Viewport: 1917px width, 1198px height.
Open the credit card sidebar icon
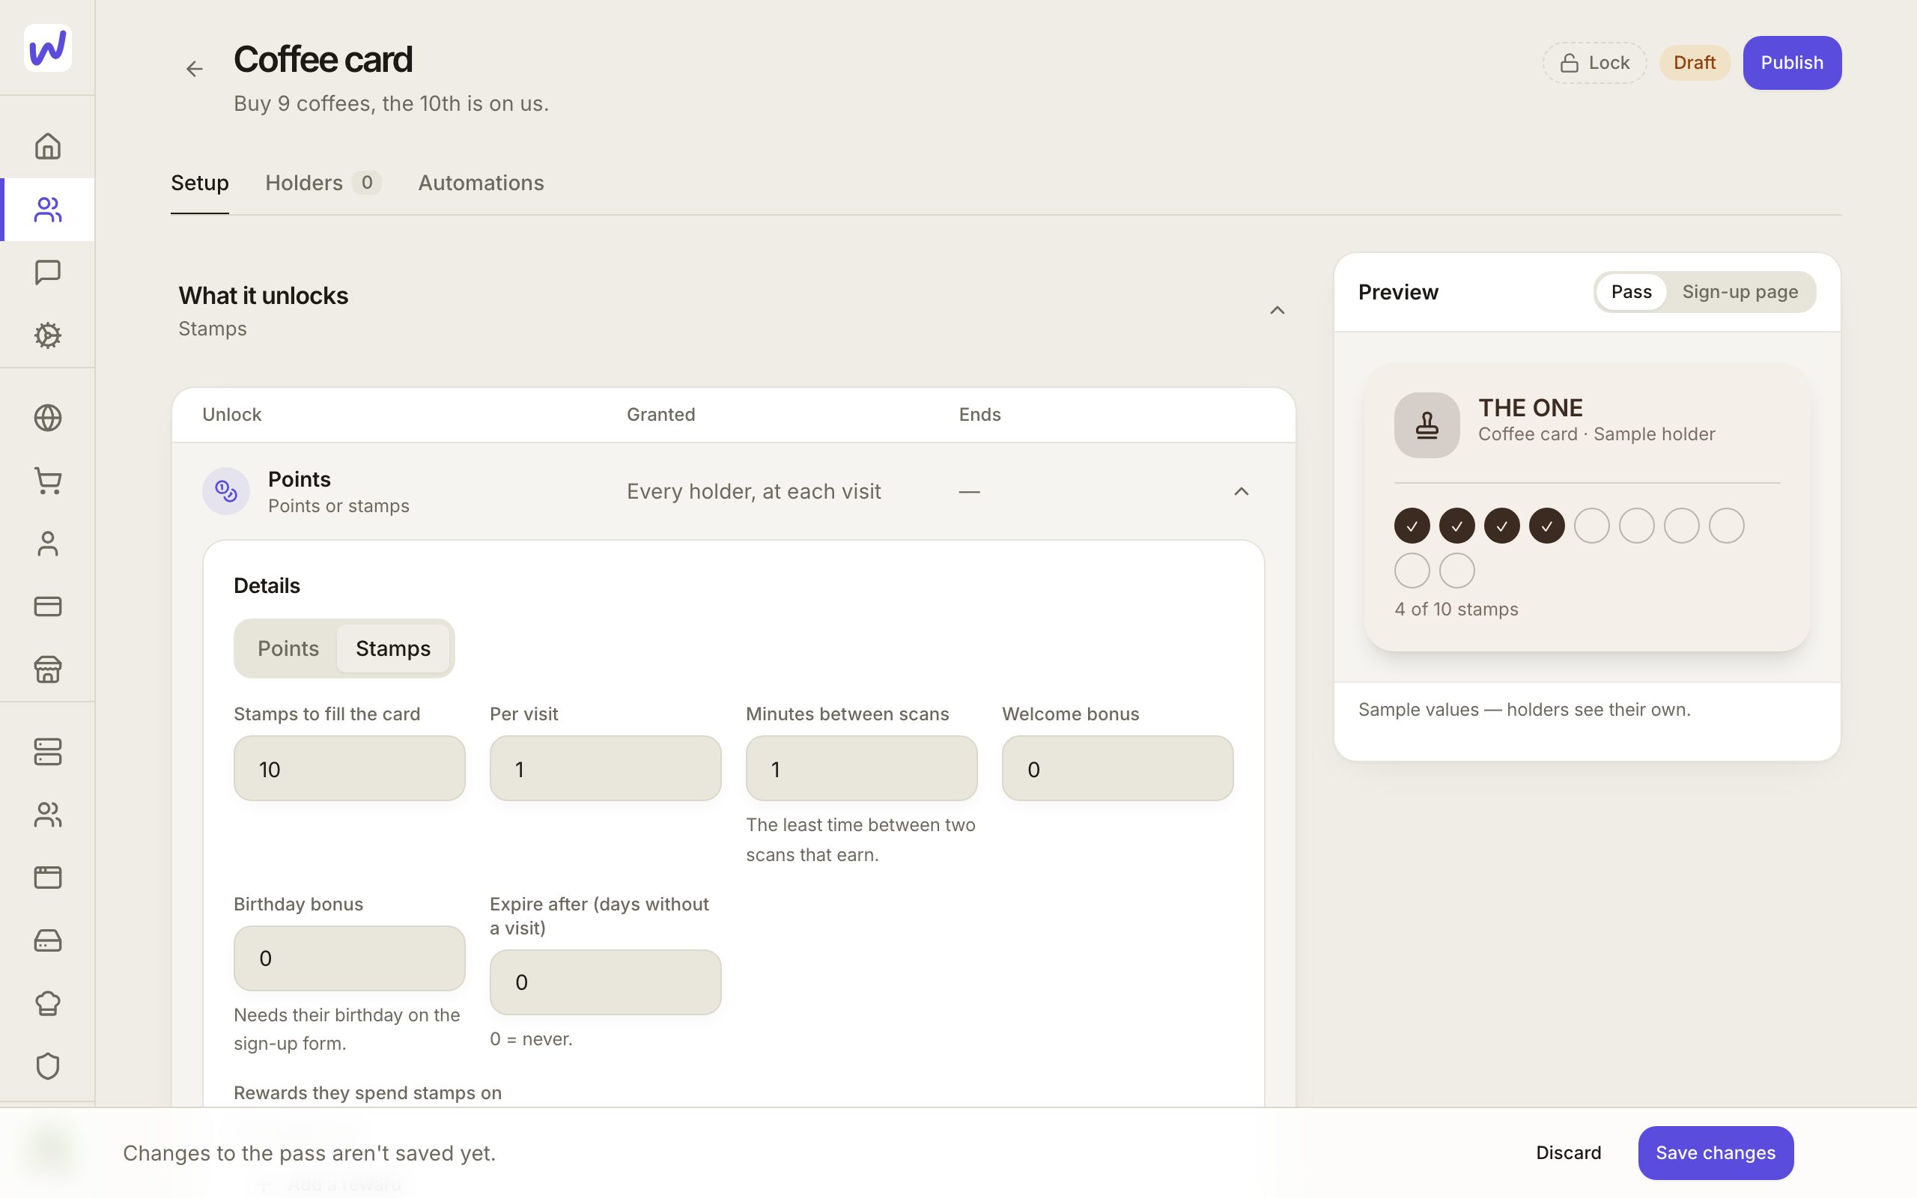(47, 606)
